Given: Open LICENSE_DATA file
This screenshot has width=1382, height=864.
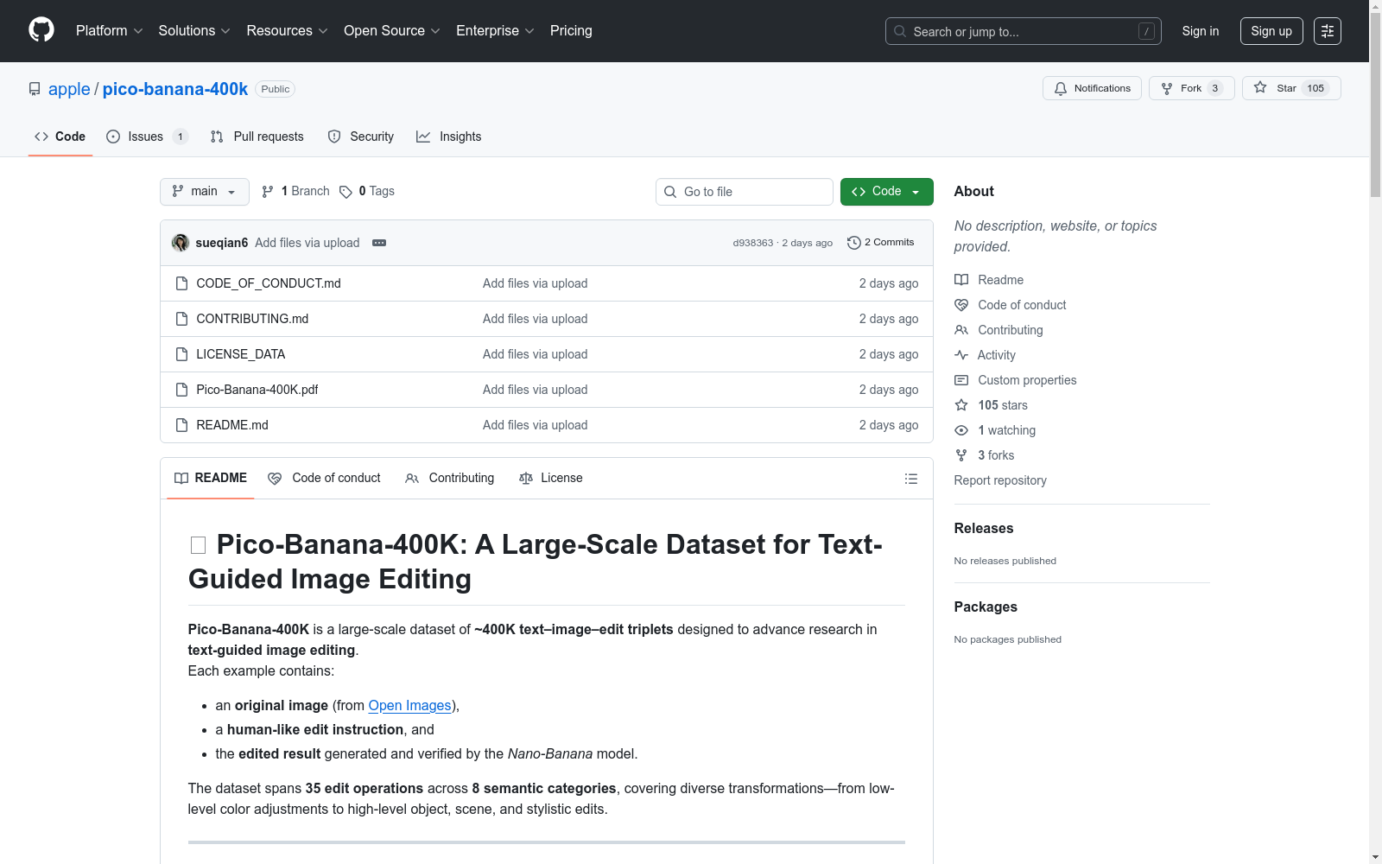Looking at the screenshot, I should [241, 354].
